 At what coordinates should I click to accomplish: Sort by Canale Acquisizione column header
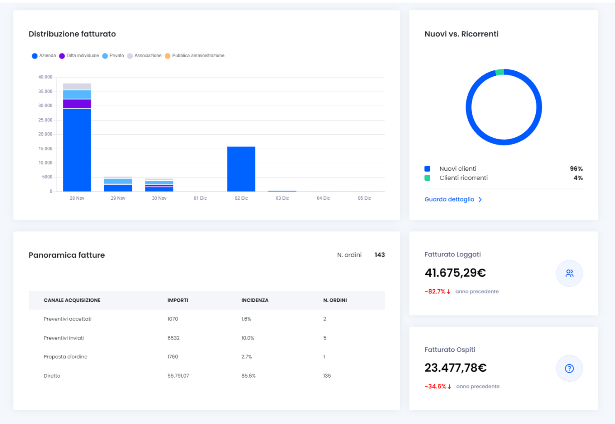72,300
